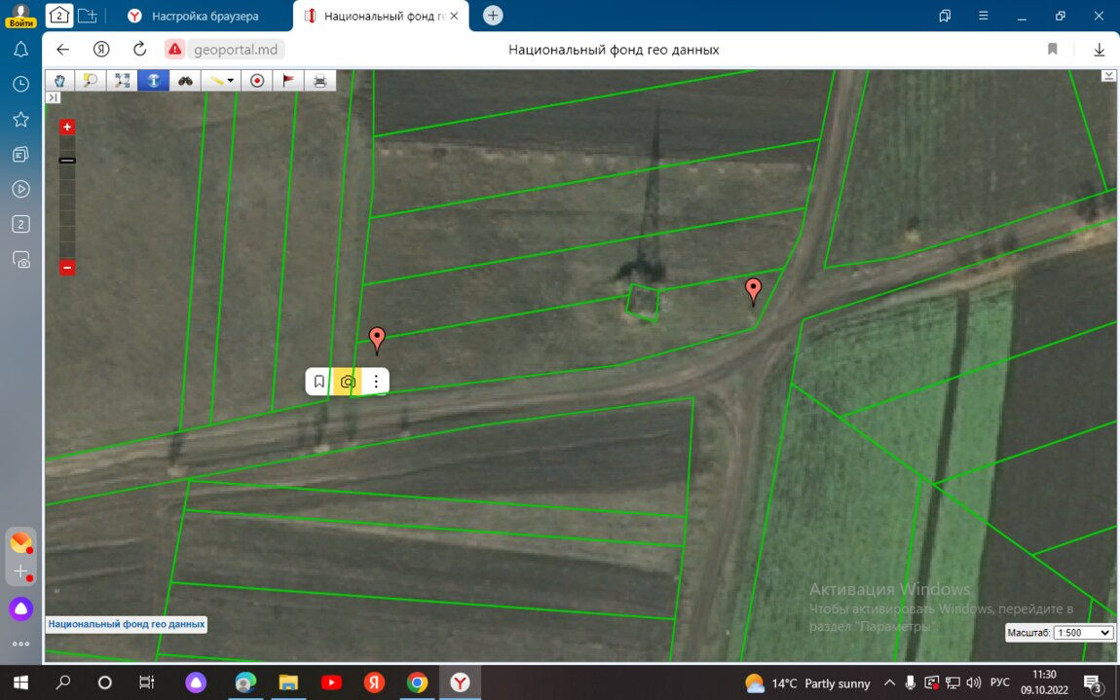Click the print map icon
Screen dimensions: 1120x700
(x=319, y=81)
